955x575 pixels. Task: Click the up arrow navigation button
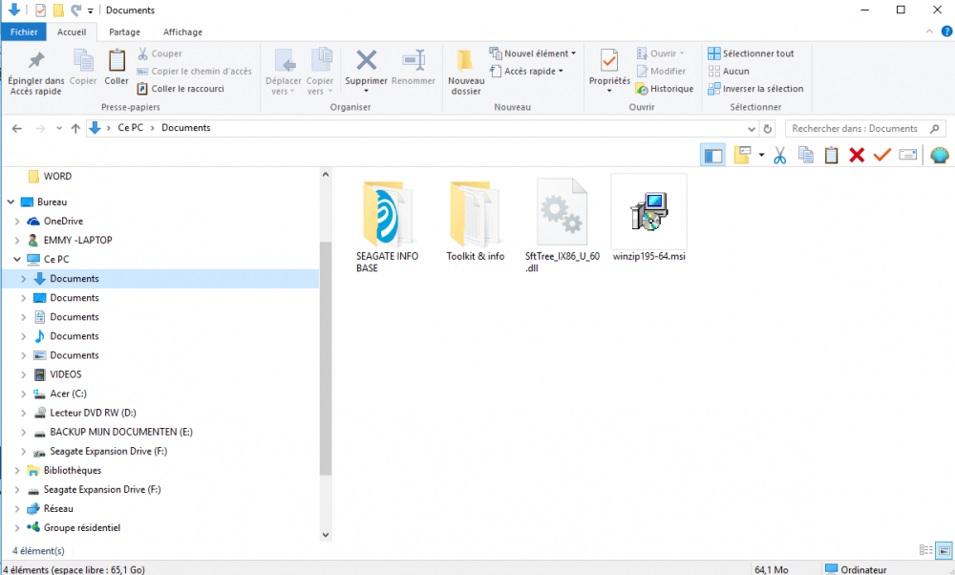pos(75,128)
